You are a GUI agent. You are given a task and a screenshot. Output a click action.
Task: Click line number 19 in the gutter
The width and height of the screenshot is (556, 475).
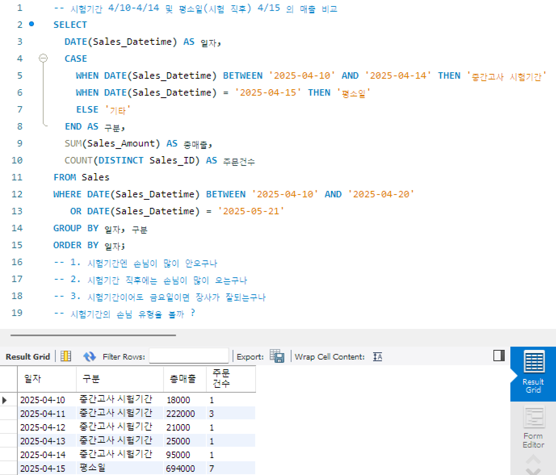[17, 313]
